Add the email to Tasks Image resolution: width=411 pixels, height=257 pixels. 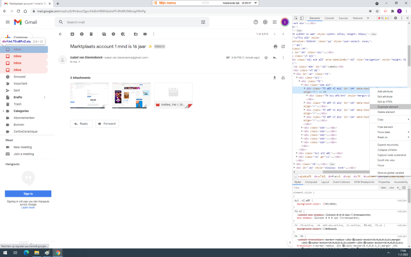[x=123, y=34]
